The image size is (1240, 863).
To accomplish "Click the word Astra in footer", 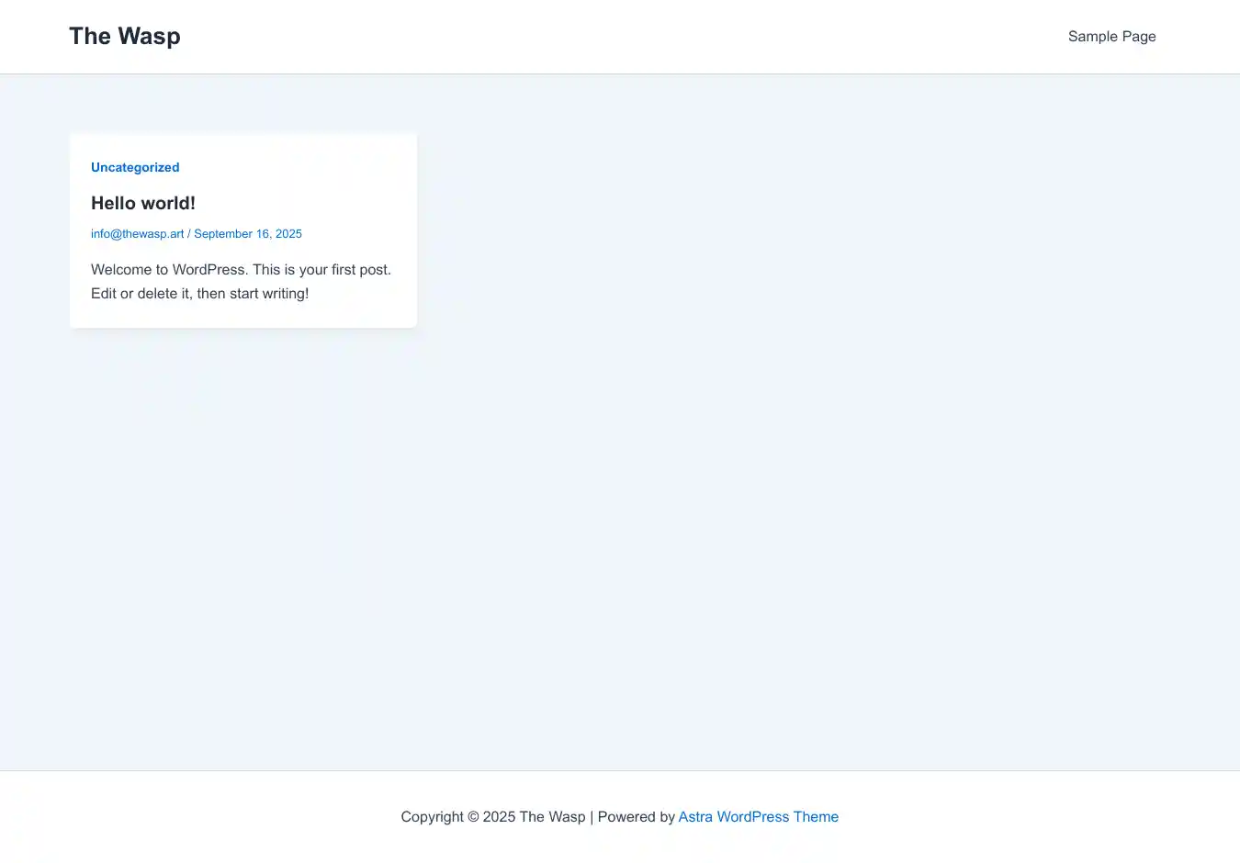I will (x=695, y=817).
